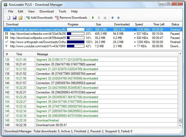
Task: Select log message Download finished
Action: click(47, 120)
